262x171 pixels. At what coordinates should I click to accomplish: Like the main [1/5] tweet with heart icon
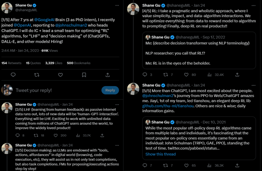pos(60,75)
